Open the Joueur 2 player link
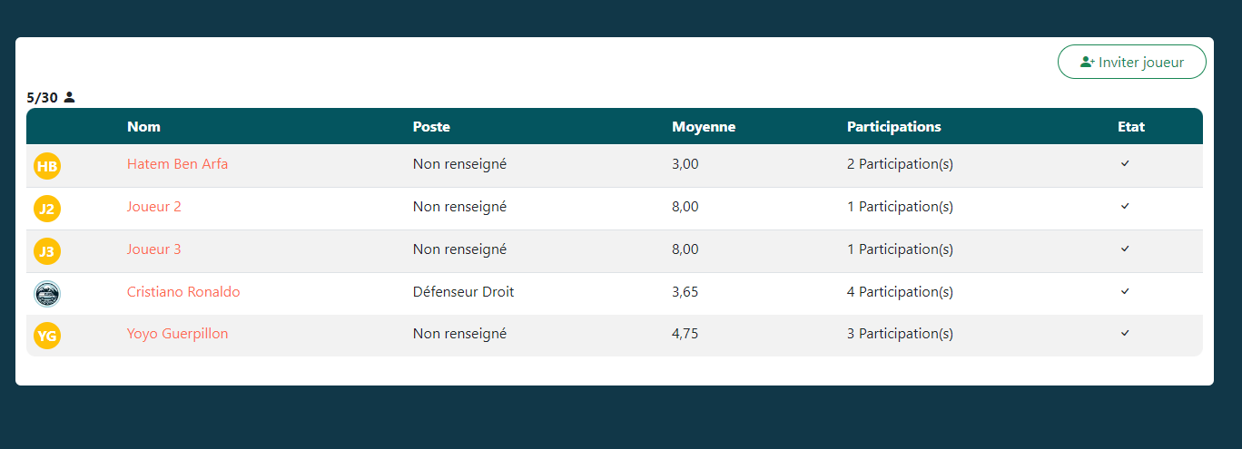Image resolution: width=1242 pixels, height=449 pixels. point(154,207)
